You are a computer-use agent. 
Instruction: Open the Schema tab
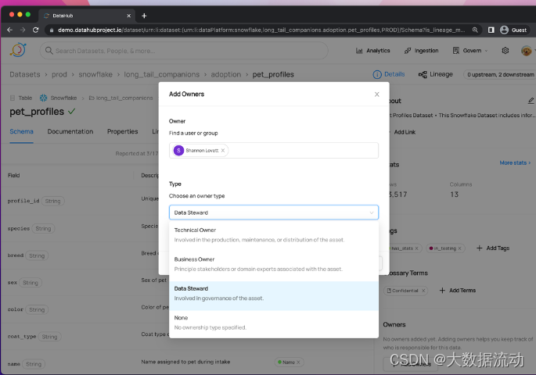click(x=21, y=132)
